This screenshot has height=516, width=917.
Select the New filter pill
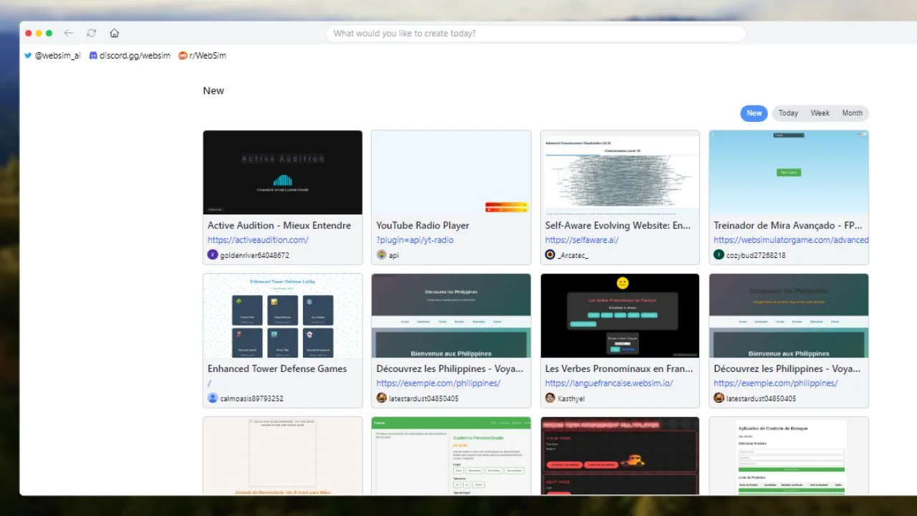753,113
